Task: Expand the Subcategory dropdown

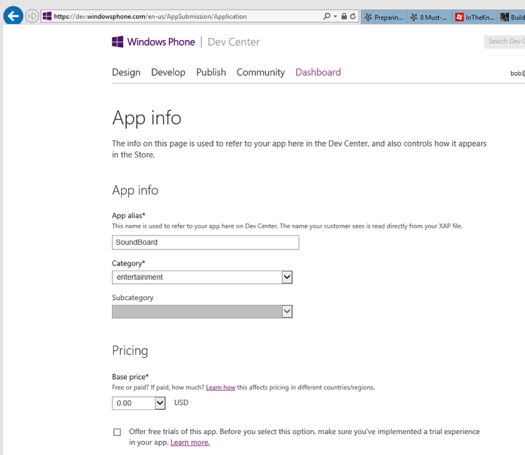Action: pos(202,312)
